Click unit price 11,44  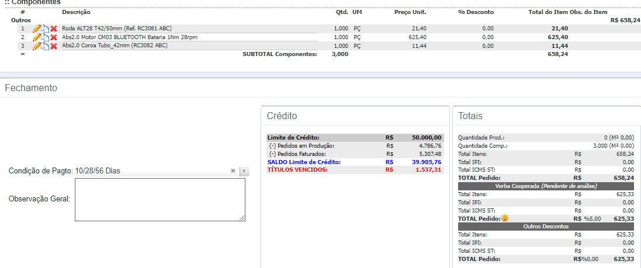(420, 46)
